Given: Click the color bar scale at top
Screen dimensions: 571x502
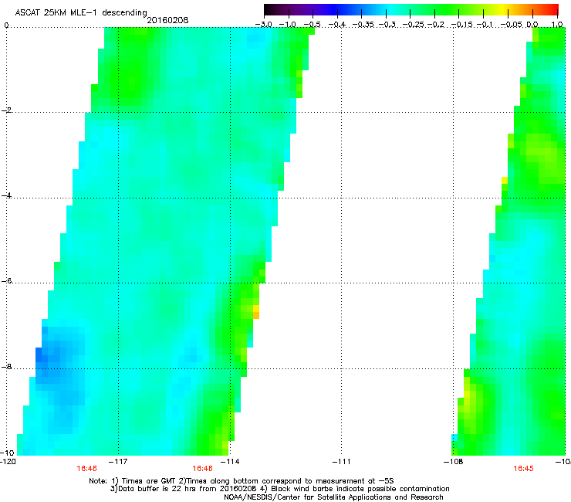Looking at the screenshot, I should click(411, 9).
